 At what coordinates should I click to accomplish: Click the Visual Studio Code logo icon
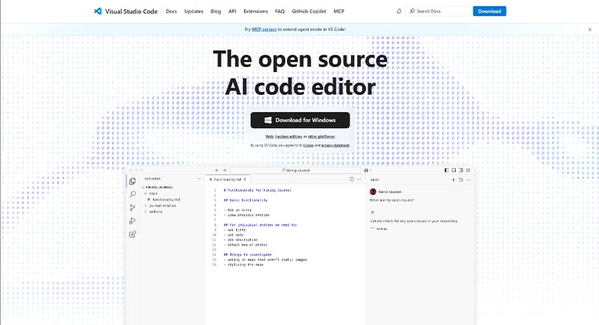pyautogui.click(x=97, y=11)
